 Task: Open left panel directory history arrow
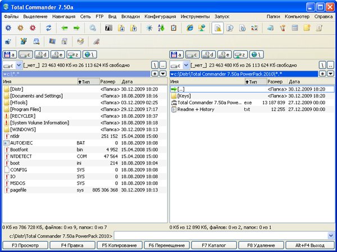point(163,74)
